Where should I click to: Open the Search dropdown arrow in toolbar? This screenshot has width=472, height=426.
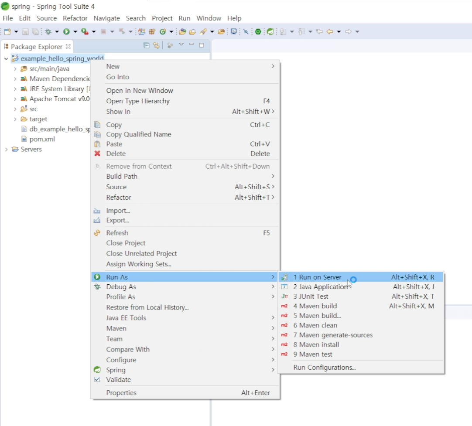coord(212,31)
